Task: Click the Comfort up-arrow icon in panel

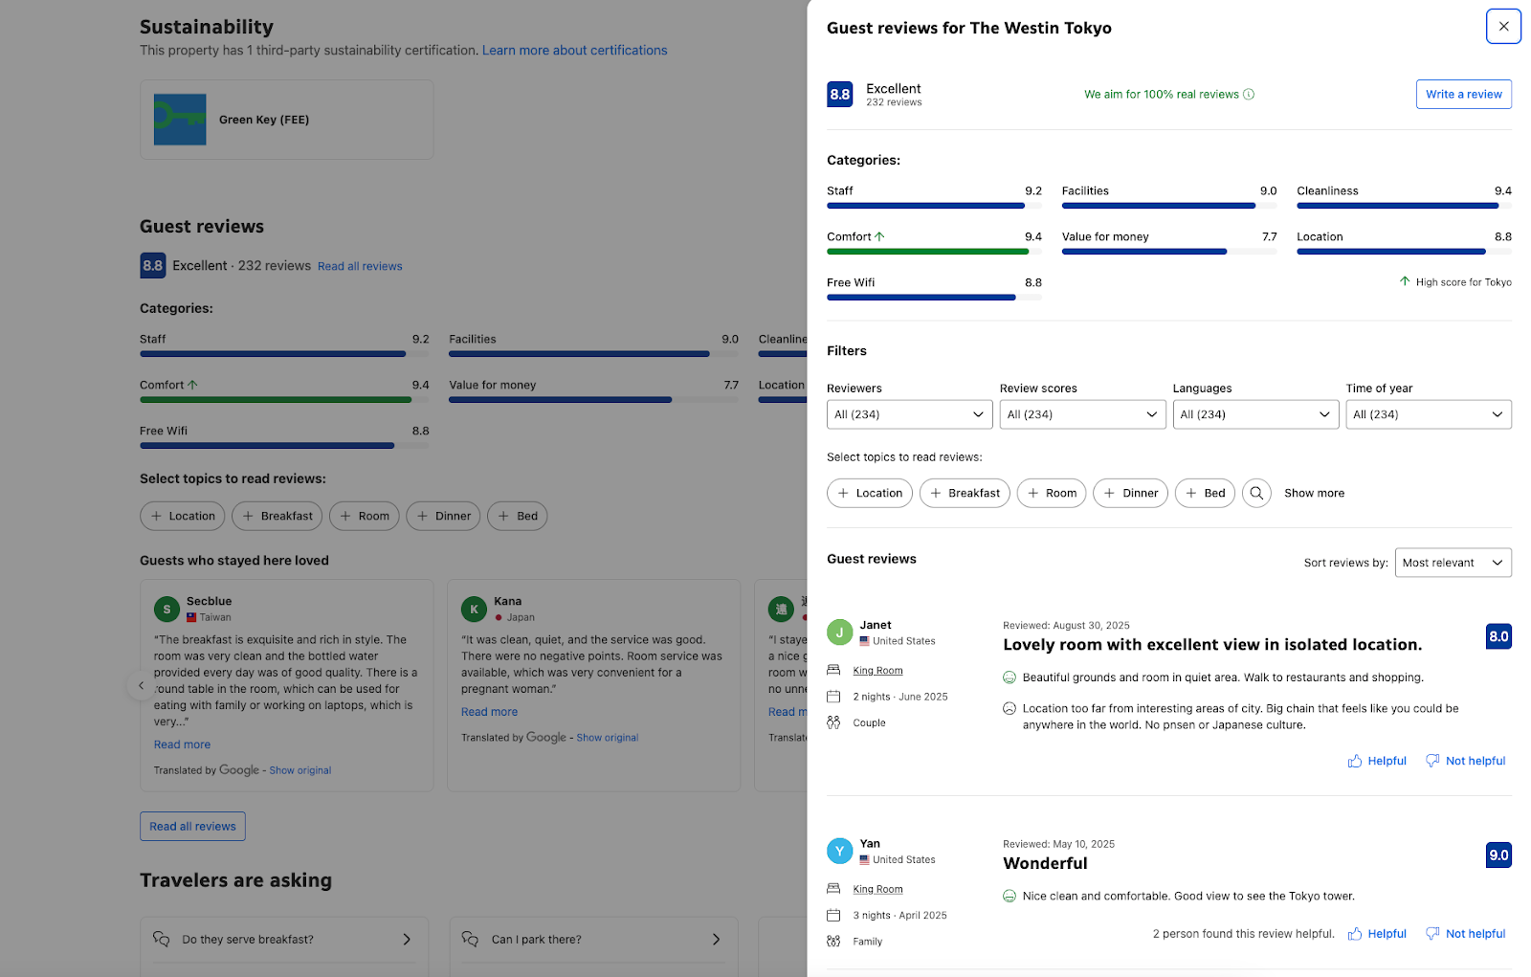Action: 879,236
